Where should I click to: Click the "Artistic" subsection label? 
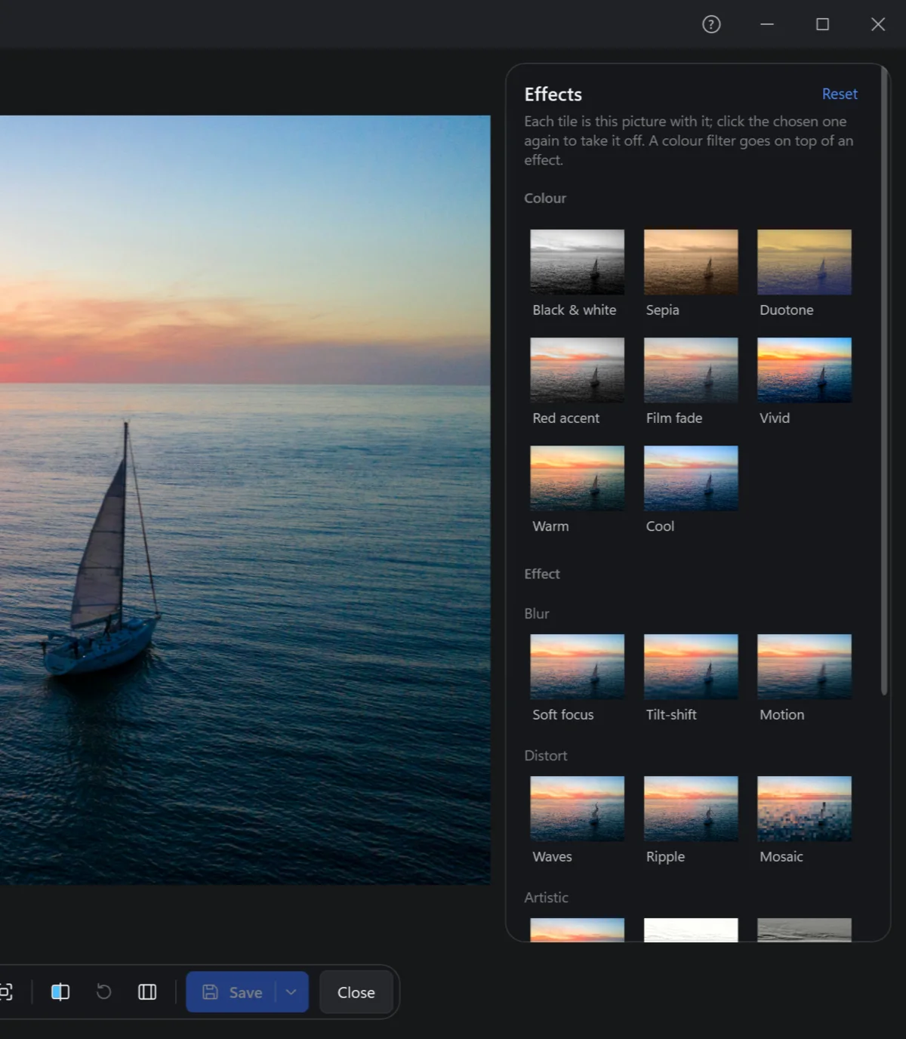(546, 898)
